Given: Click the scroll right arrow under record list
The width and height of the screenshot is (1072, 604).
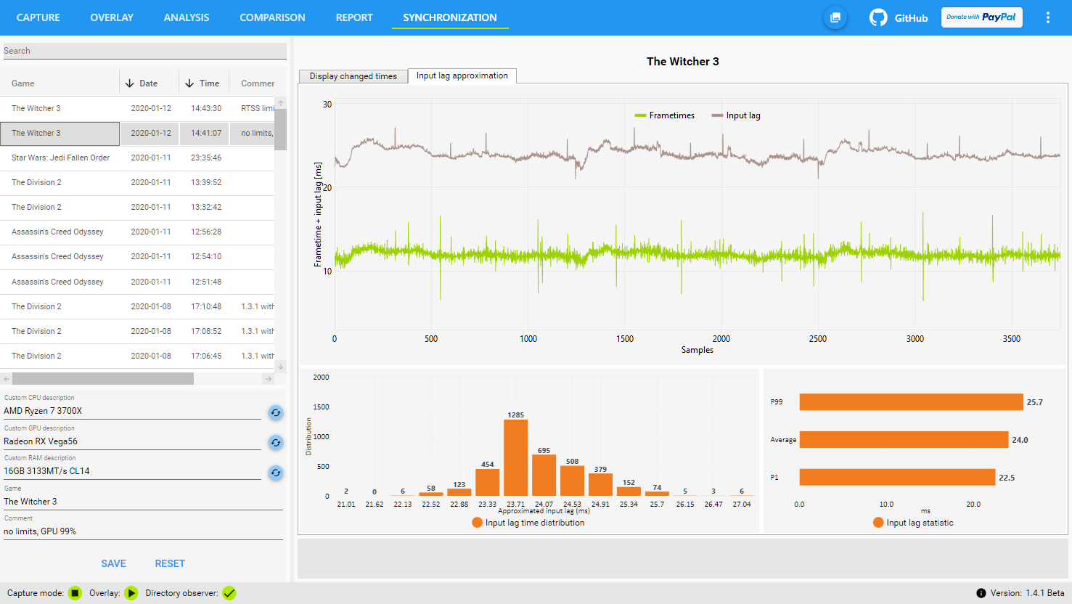Looking at the screenshot, I should [269, 379].
